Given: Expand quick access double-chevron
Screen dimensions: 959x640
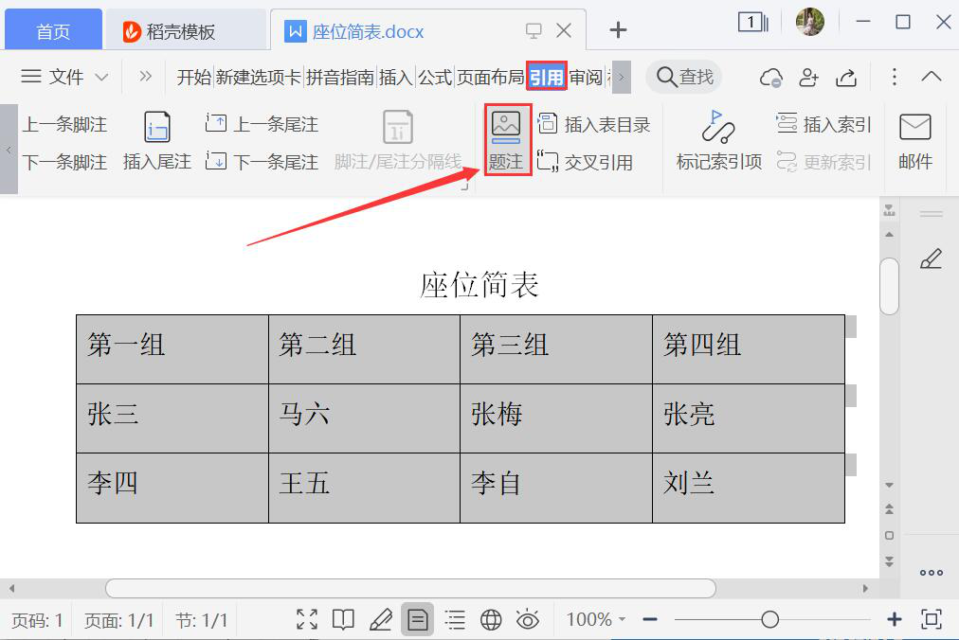Looking at the screenshot, I should point(145,77).
